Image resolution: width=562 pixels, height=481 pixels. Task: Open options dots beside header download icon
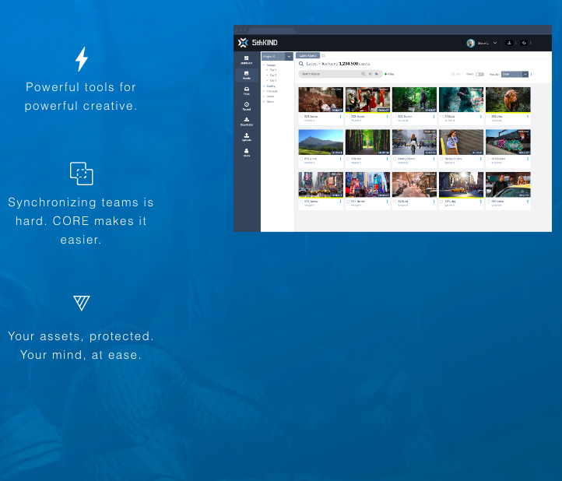pyautogui.click(x=516, y=43)
